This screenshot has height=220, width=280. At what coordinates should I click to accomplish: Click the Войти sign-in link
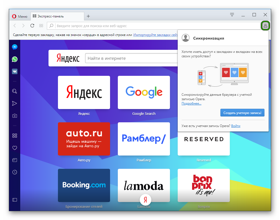pyautogui.click(x=236, y=126)
